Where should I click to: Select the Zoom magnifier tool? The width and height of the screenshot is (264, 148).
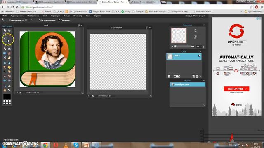tap(9, 90)
